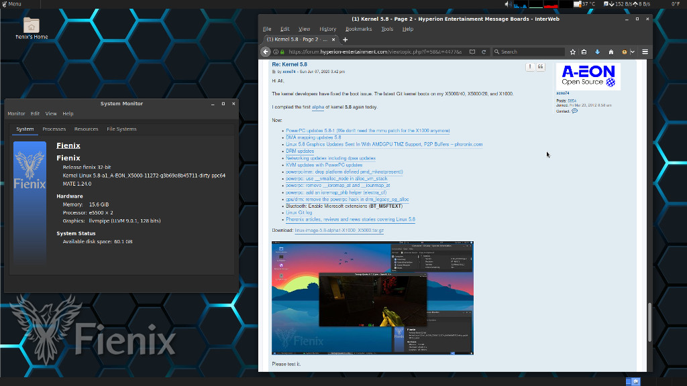Image resolution: width=687 pixels, height=386 pixels.
Task: Open xeno74 author link under post title
Action: click(x=288, y=71)
